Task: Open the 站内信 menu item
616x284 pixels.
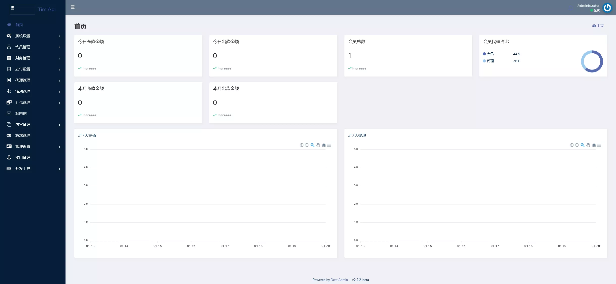Action: 21,114
